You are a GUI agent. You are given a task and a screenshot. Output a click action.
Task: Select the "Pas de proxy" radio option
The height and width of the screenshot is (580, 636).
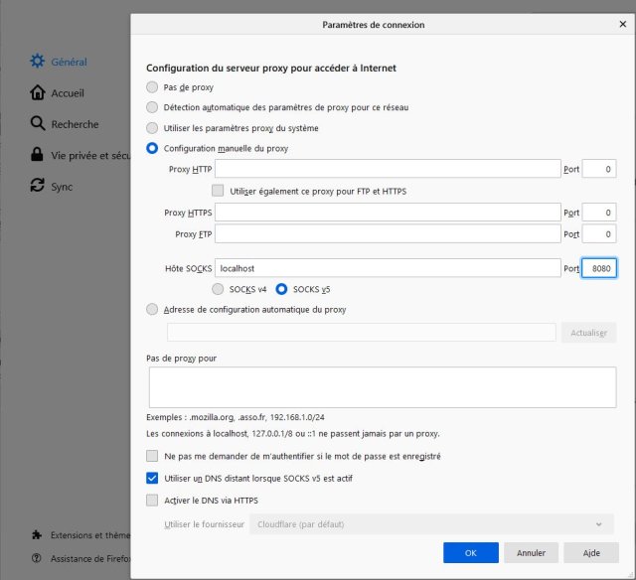tap(152, 87)
